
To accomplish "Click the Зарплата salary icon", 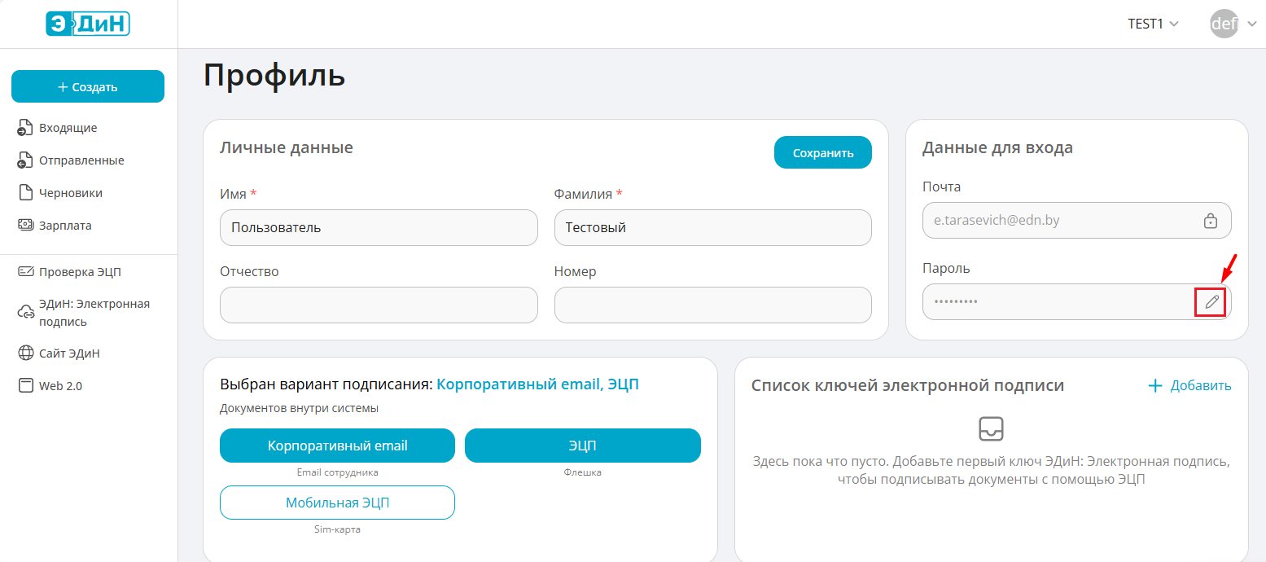I will [x=25, y=226].
